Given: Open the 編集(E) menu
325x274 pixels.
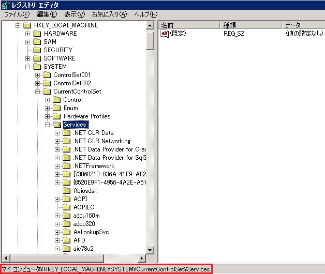Looking at the screenshot, I should point(47,14).
